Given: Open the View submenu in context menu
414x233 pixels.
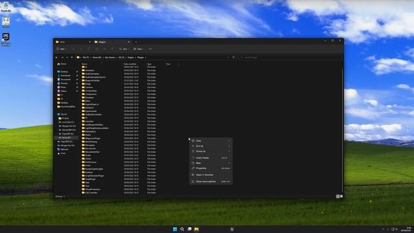Looking at the screenshot, I should [211, 141].
